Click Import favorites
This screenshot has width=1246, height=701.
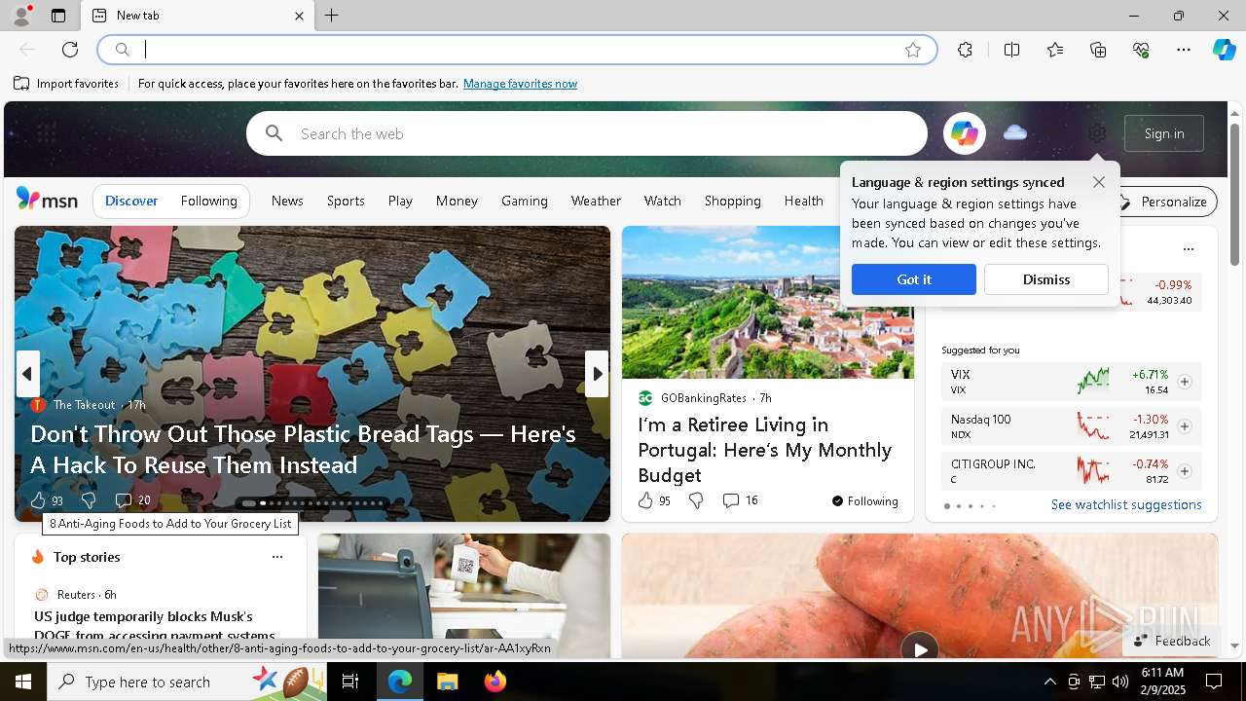[x=66, y=84]
